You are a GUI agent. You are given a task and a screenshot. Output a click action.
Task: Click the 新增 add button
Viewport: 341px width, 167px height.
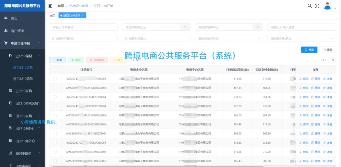click(57, 60)
